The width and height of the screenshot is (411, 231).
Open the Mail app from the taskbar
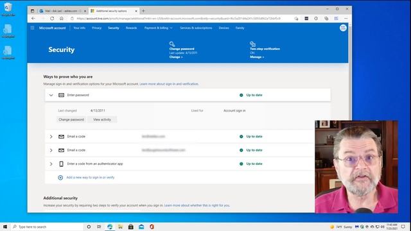141,227
